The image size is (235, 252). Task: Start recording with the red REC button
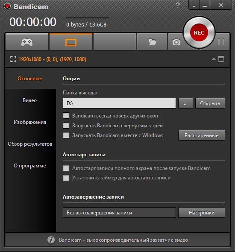pos(199,32)
